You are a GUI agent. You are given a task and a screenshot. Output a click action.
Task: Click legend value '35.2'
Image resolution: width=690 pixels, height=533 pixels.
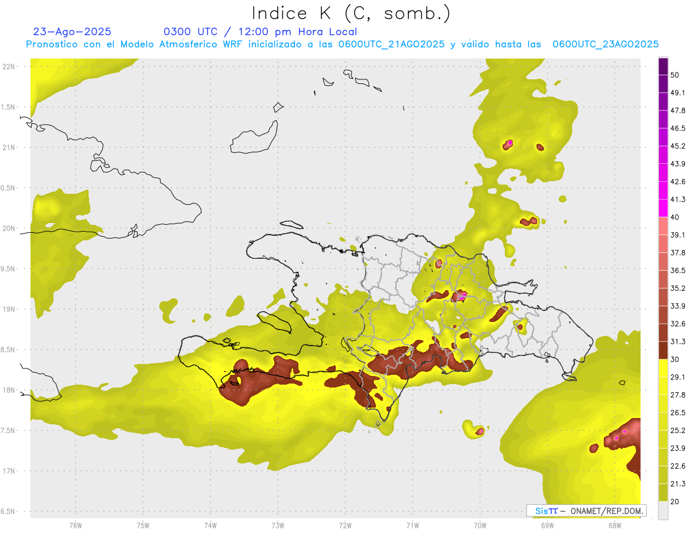click(677, 288)
